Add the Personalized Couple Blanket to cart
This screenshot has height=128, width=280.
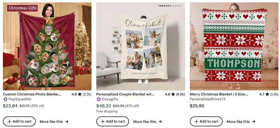coord(113,121)
